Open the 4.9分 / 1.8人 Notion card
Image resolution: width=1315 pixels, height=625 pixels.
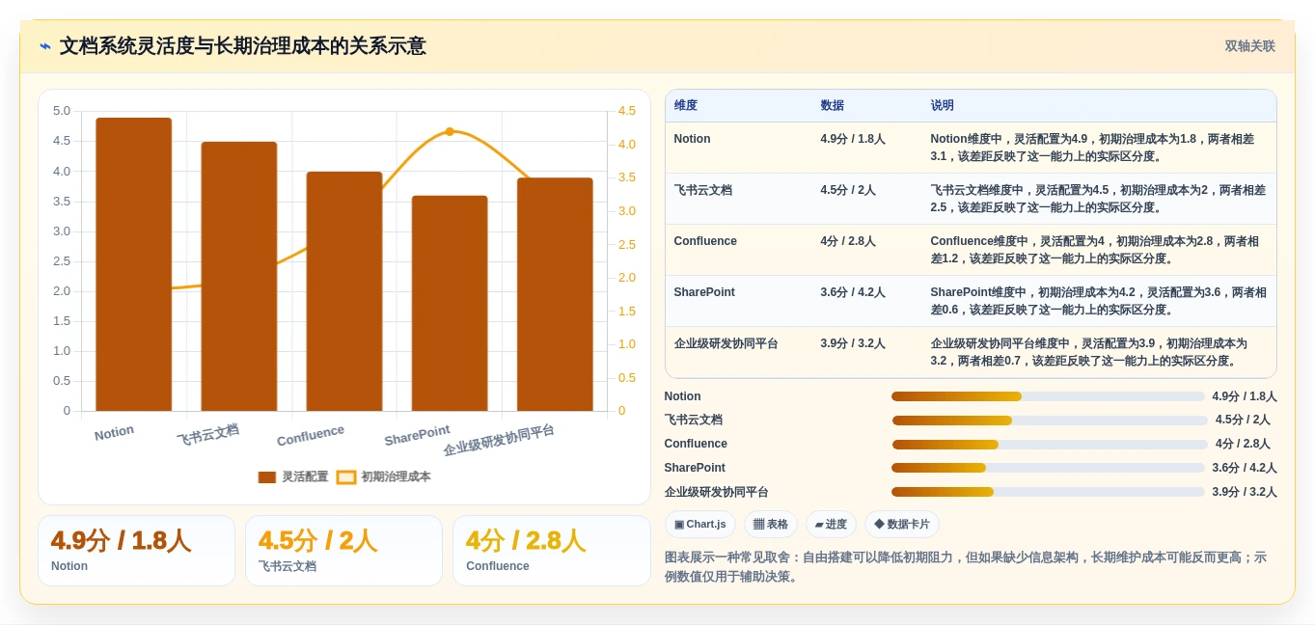136,551
